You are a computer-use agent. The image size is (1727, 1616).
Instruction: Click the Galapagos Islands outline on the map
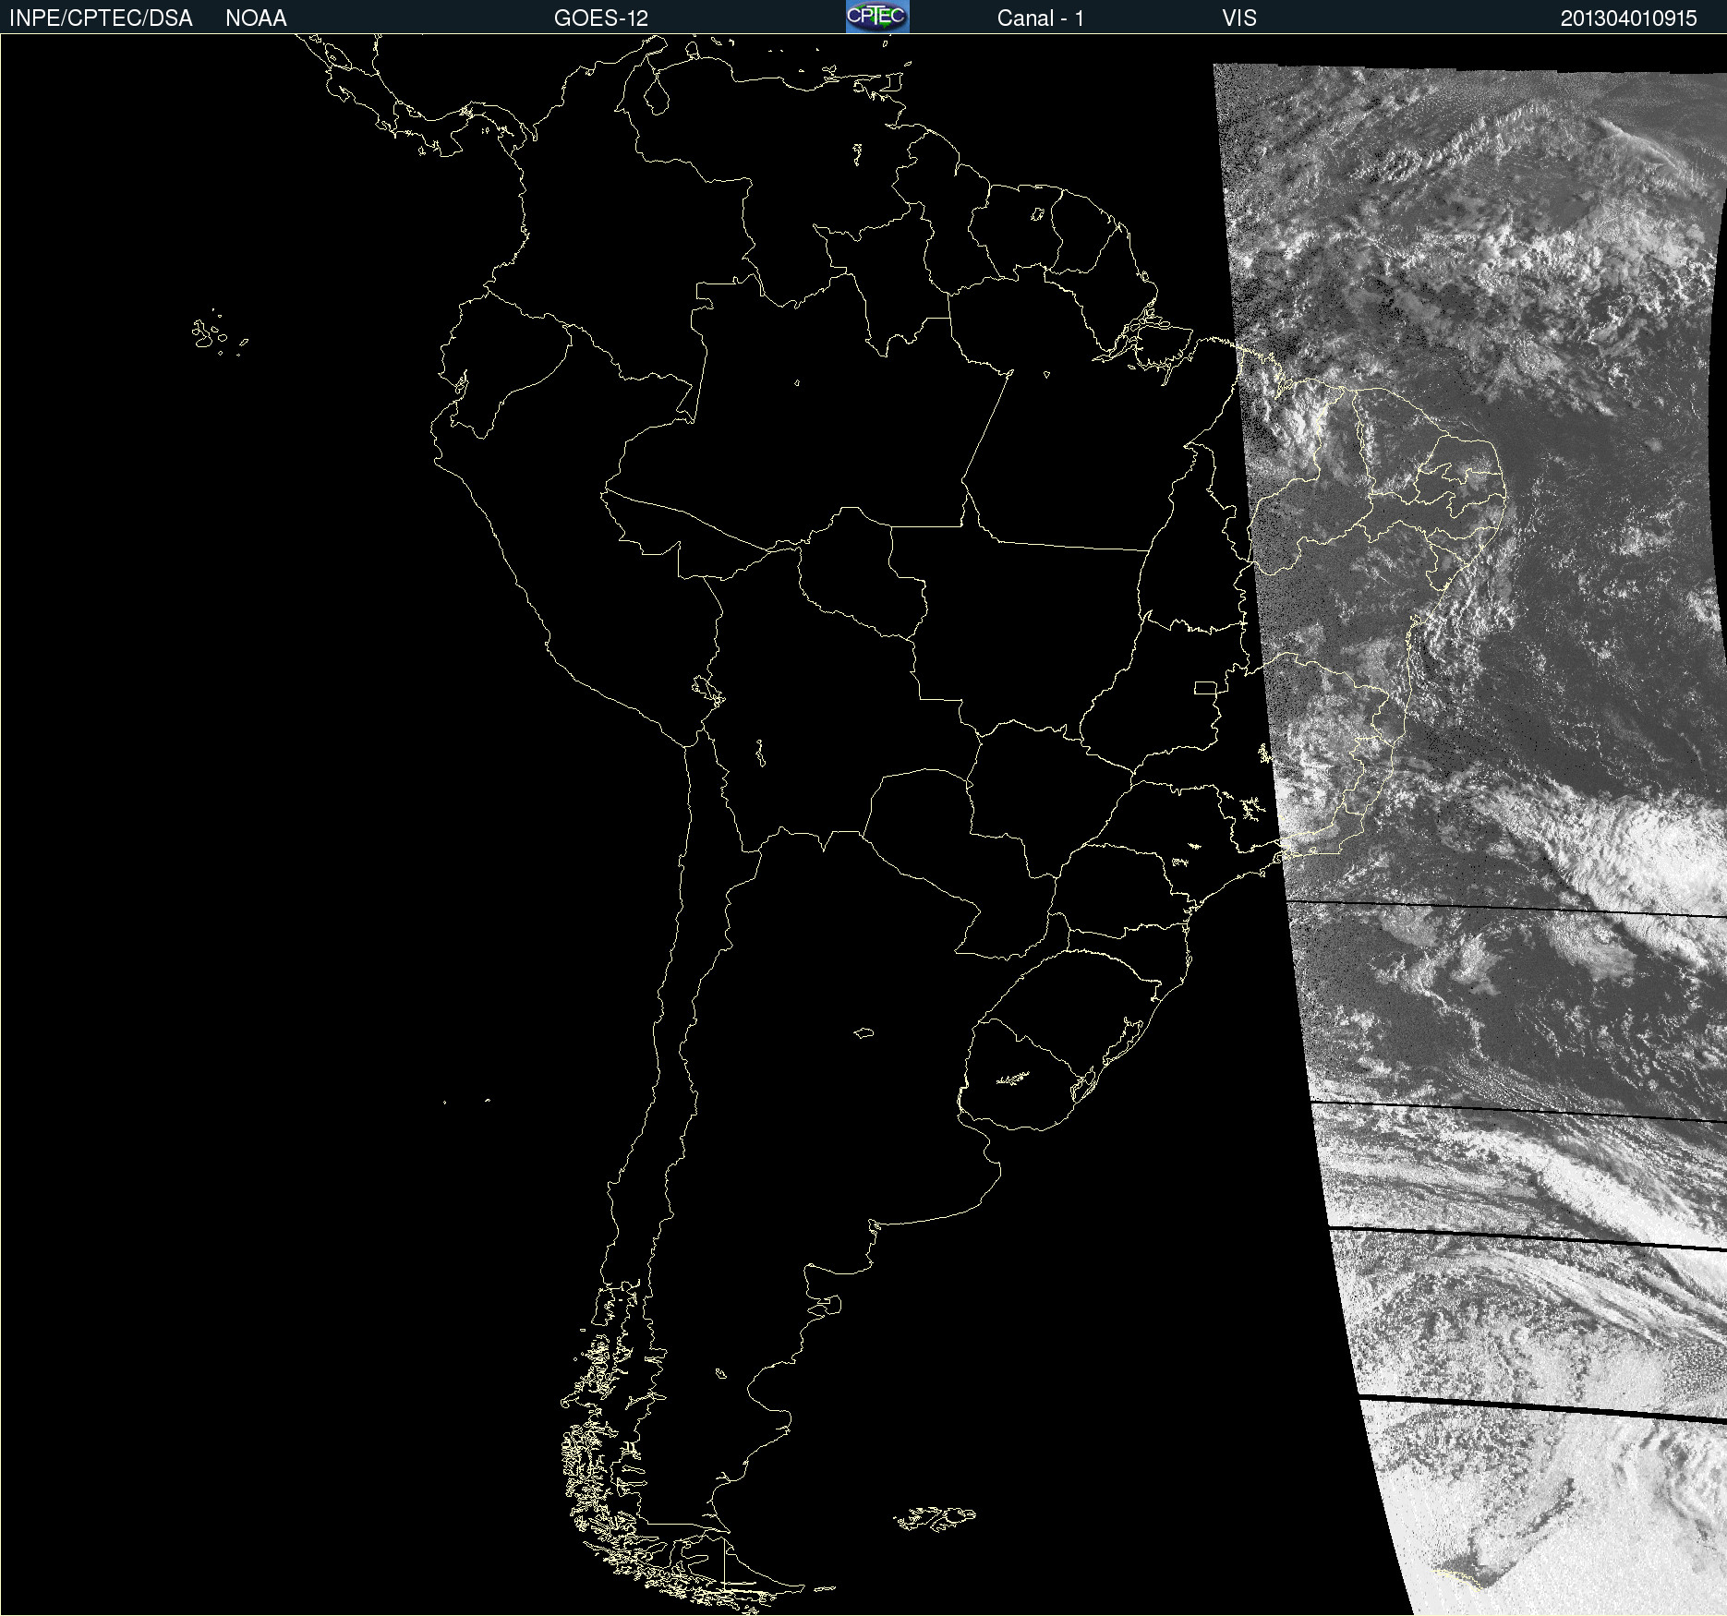220,332
